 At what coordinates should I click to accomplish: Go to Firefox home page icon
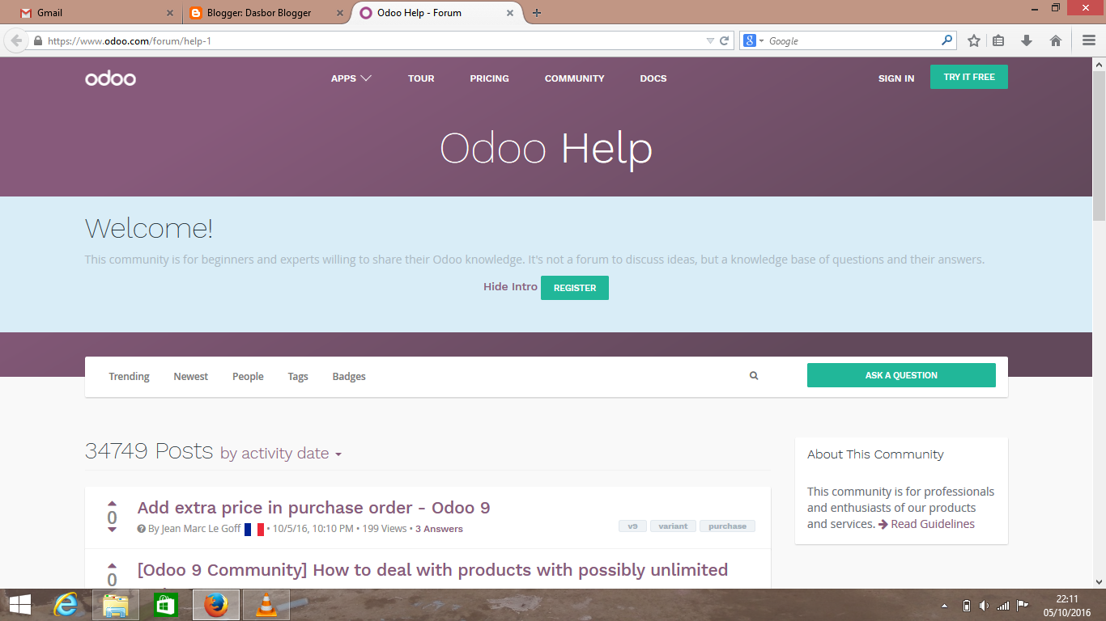(x=1054, y=40)
